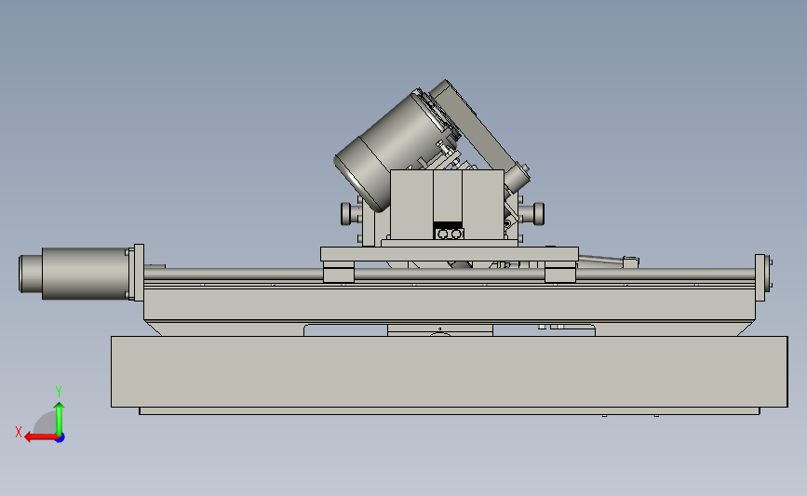Select the end plate at the rail's right end
Image resolution: width=807 pixels, height=496 pixels.
(x=760, y=278)
